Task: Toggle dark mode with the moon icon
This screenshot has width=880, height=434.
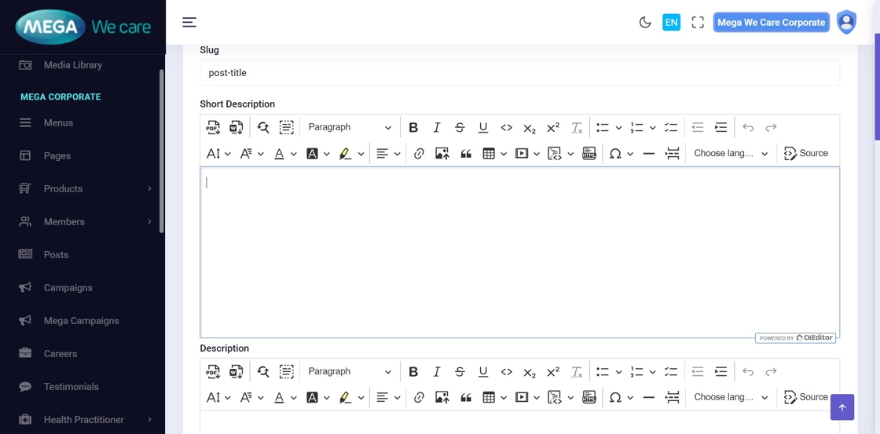Action: (645, 23)
